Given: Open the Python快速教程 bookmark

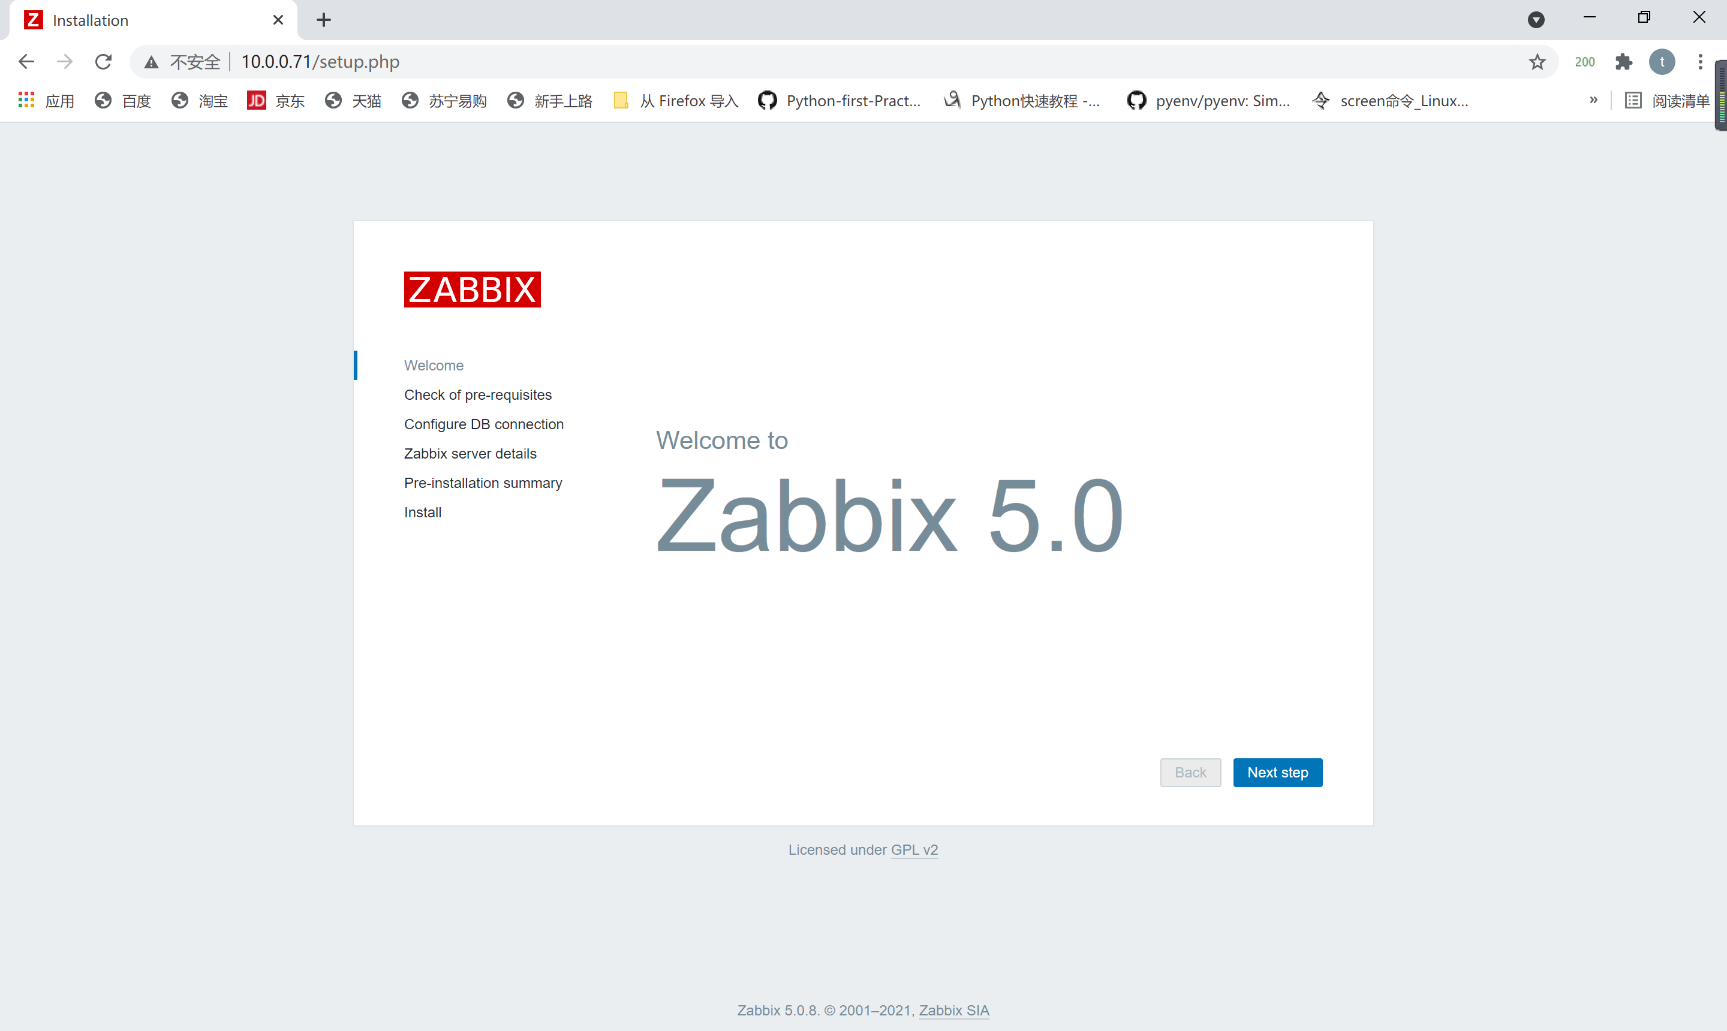Looking at the screenshot, I should tap(1022, 101).
